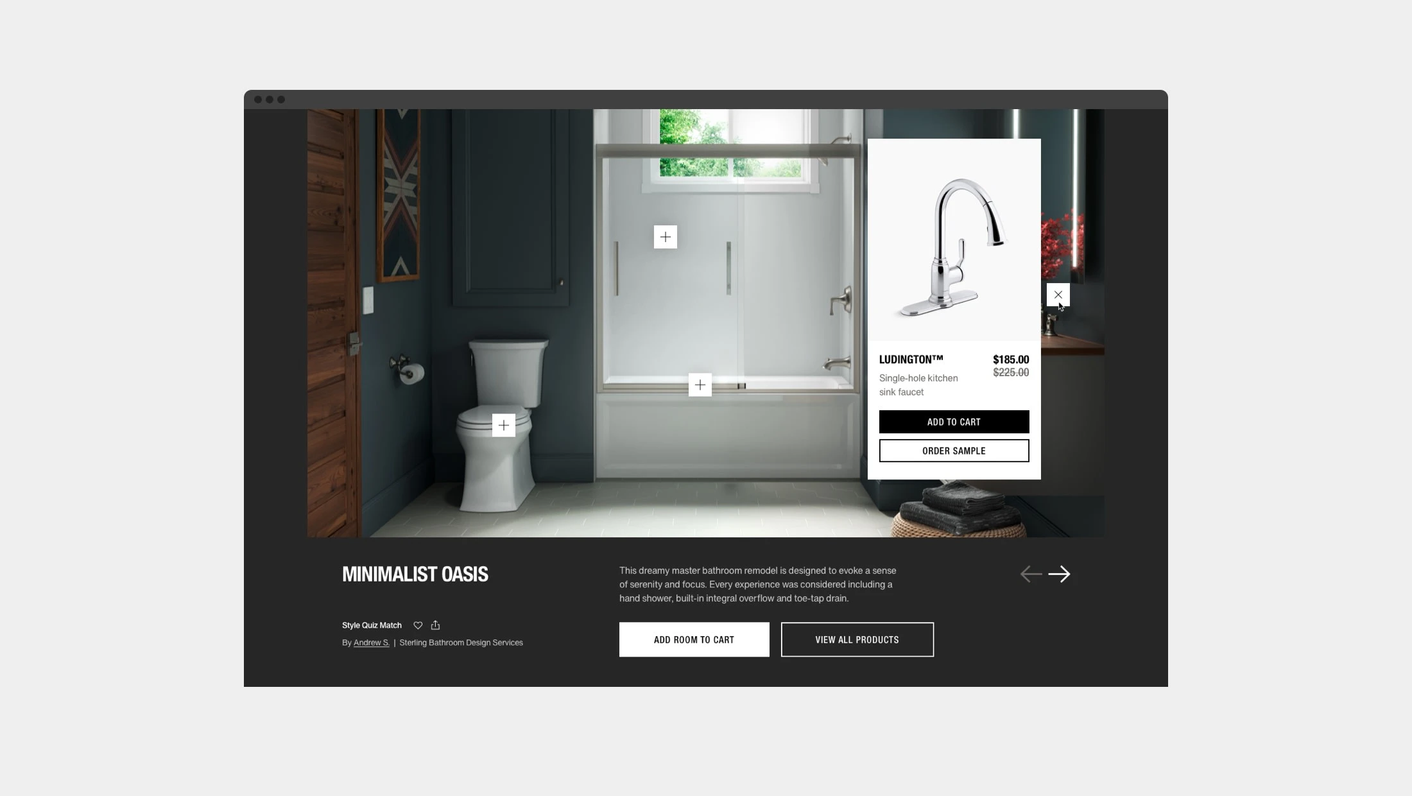The height and width of the screenshot is (796, 1412).
Task: Click Andrew S. designer profile link
Action: [x=372, y=642]
